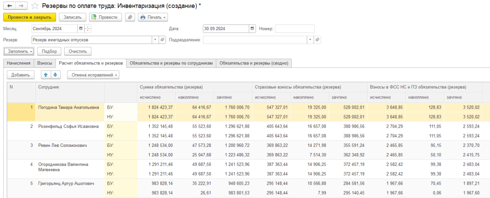Viewport: 490px width, 198px height.
Task: Click the Очистить button
Action: (78, 51)
